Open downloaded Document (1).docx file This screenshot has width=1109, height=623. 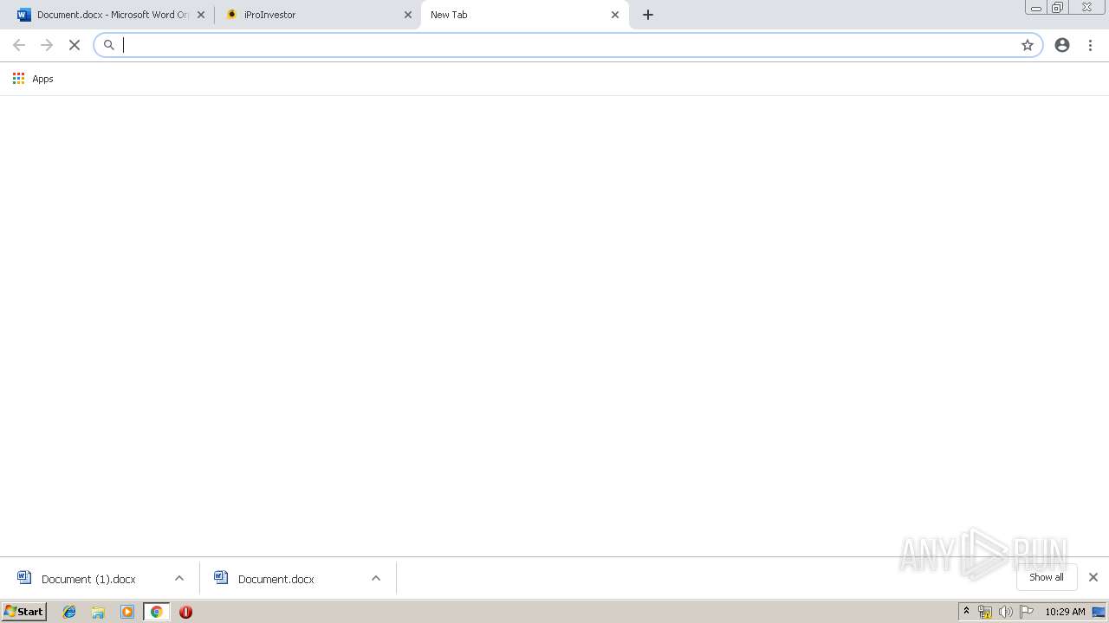pyautogui.click(x=88, y=579)
